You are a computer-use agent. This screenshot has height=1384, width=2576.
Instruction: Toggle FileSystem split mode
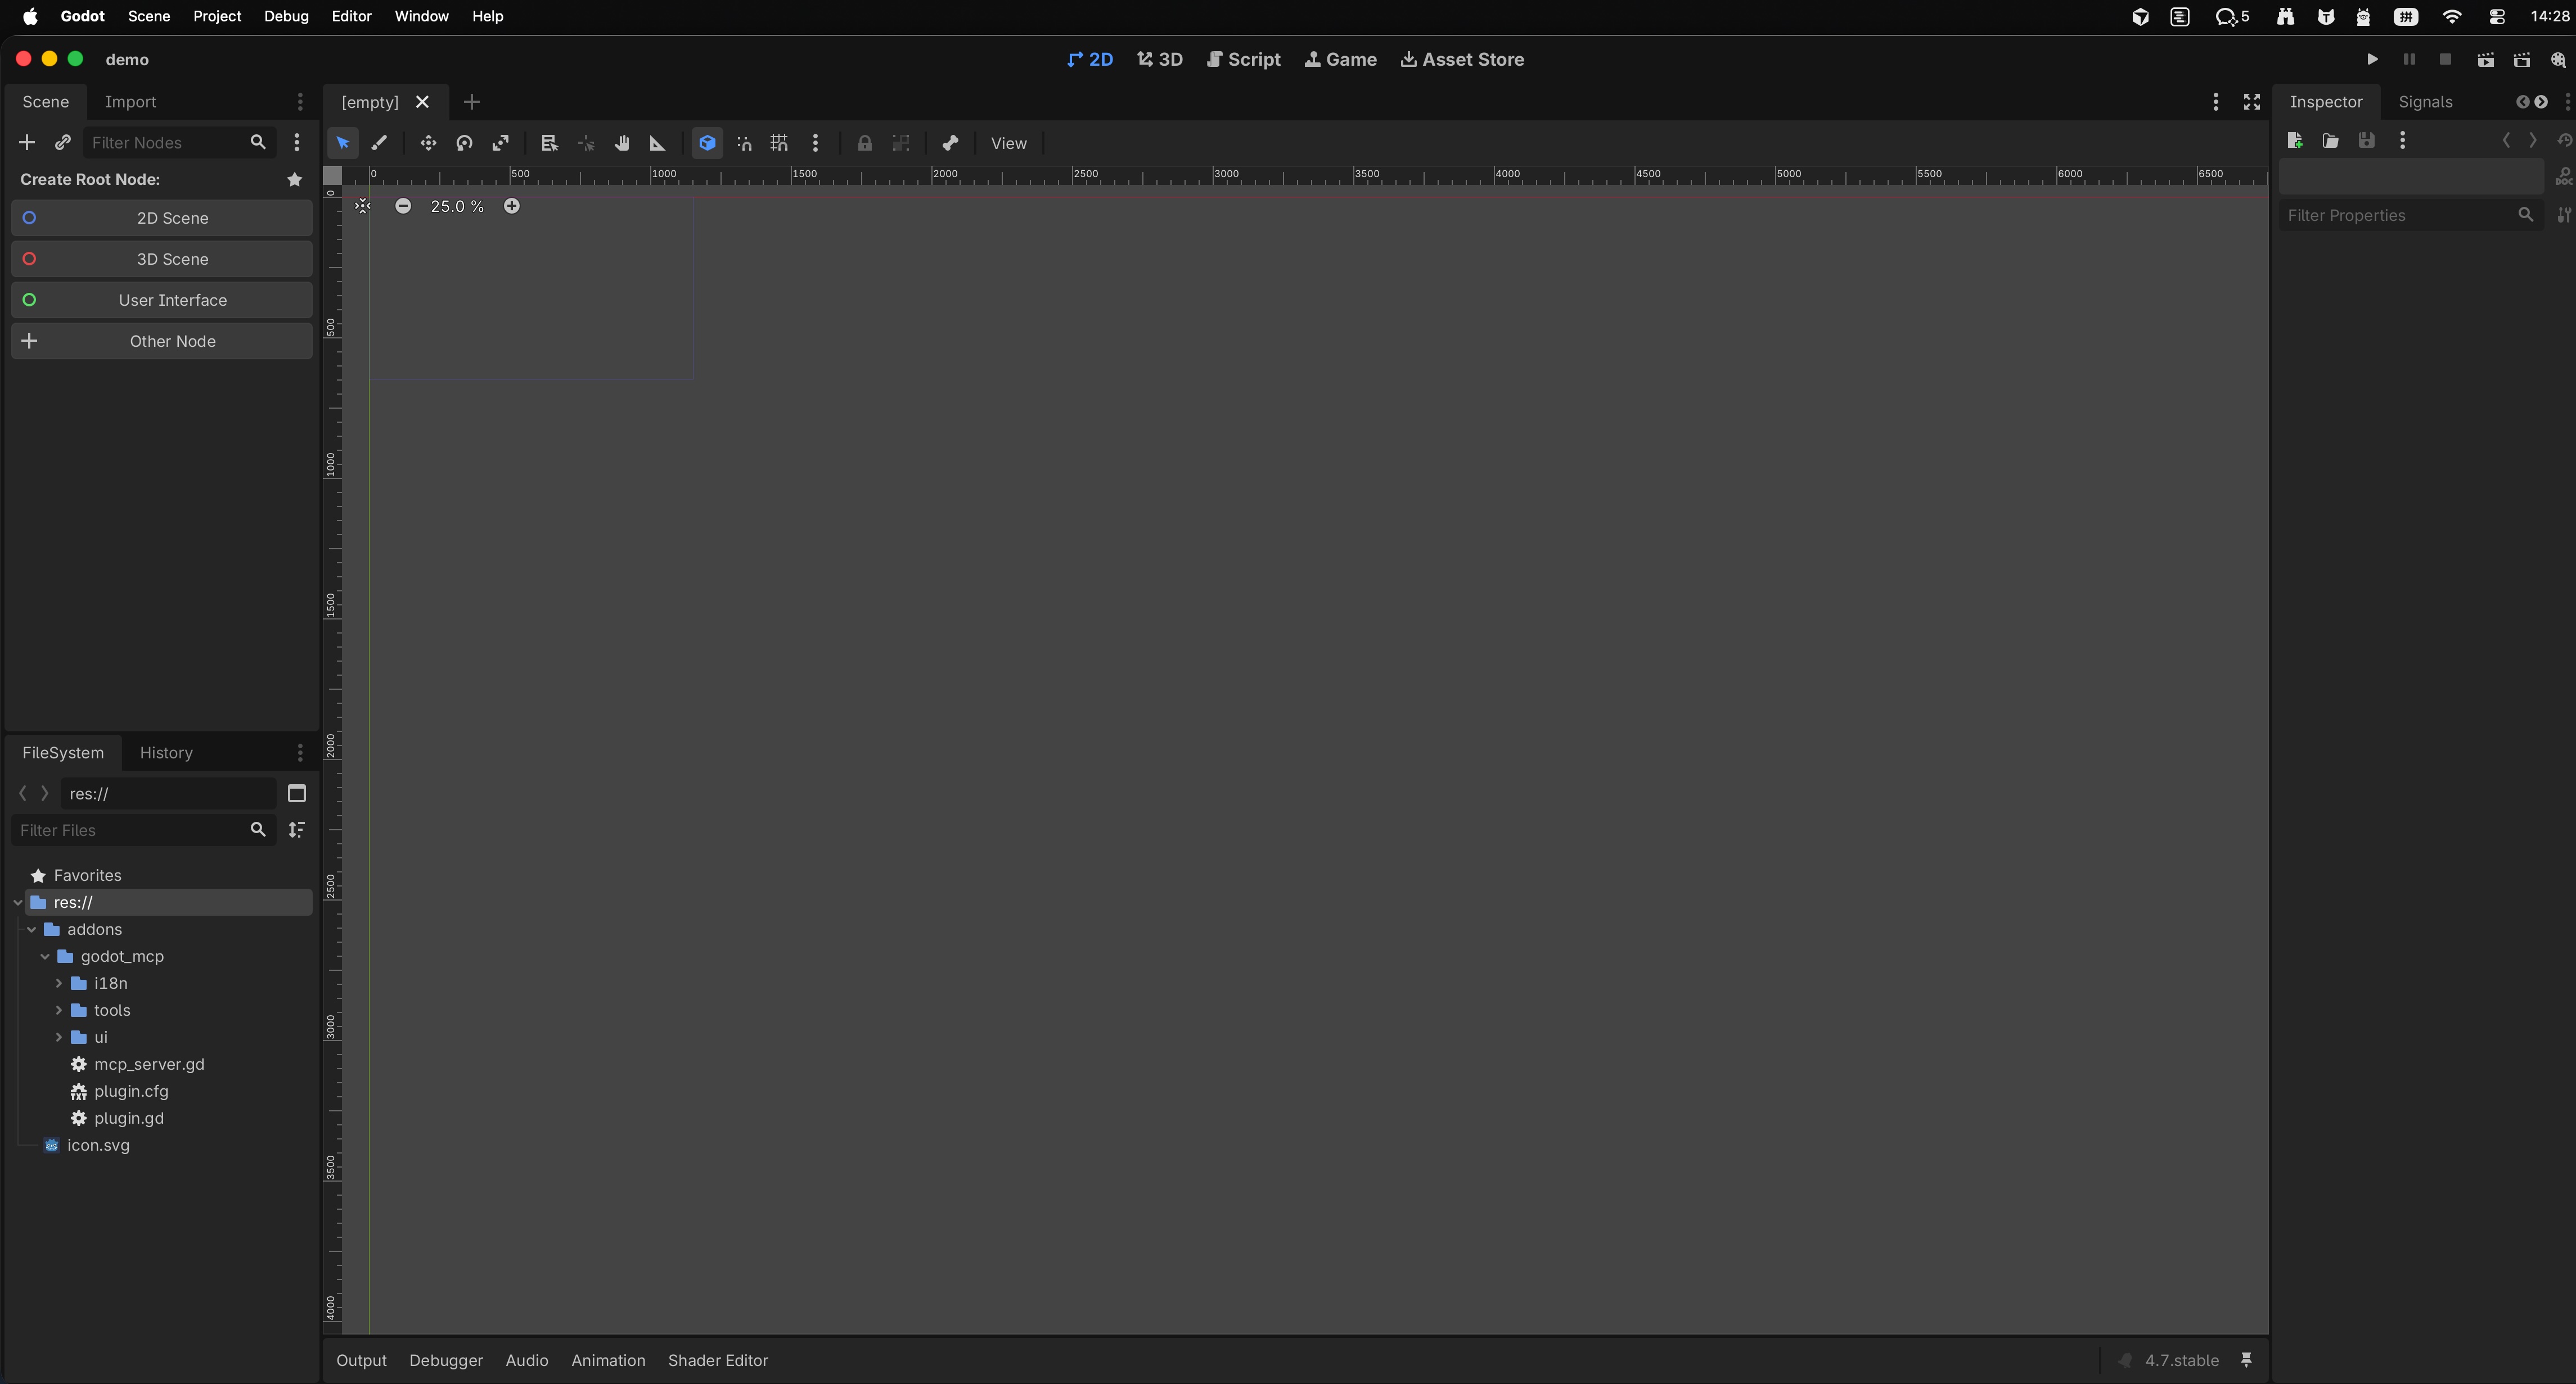(297, 793)
